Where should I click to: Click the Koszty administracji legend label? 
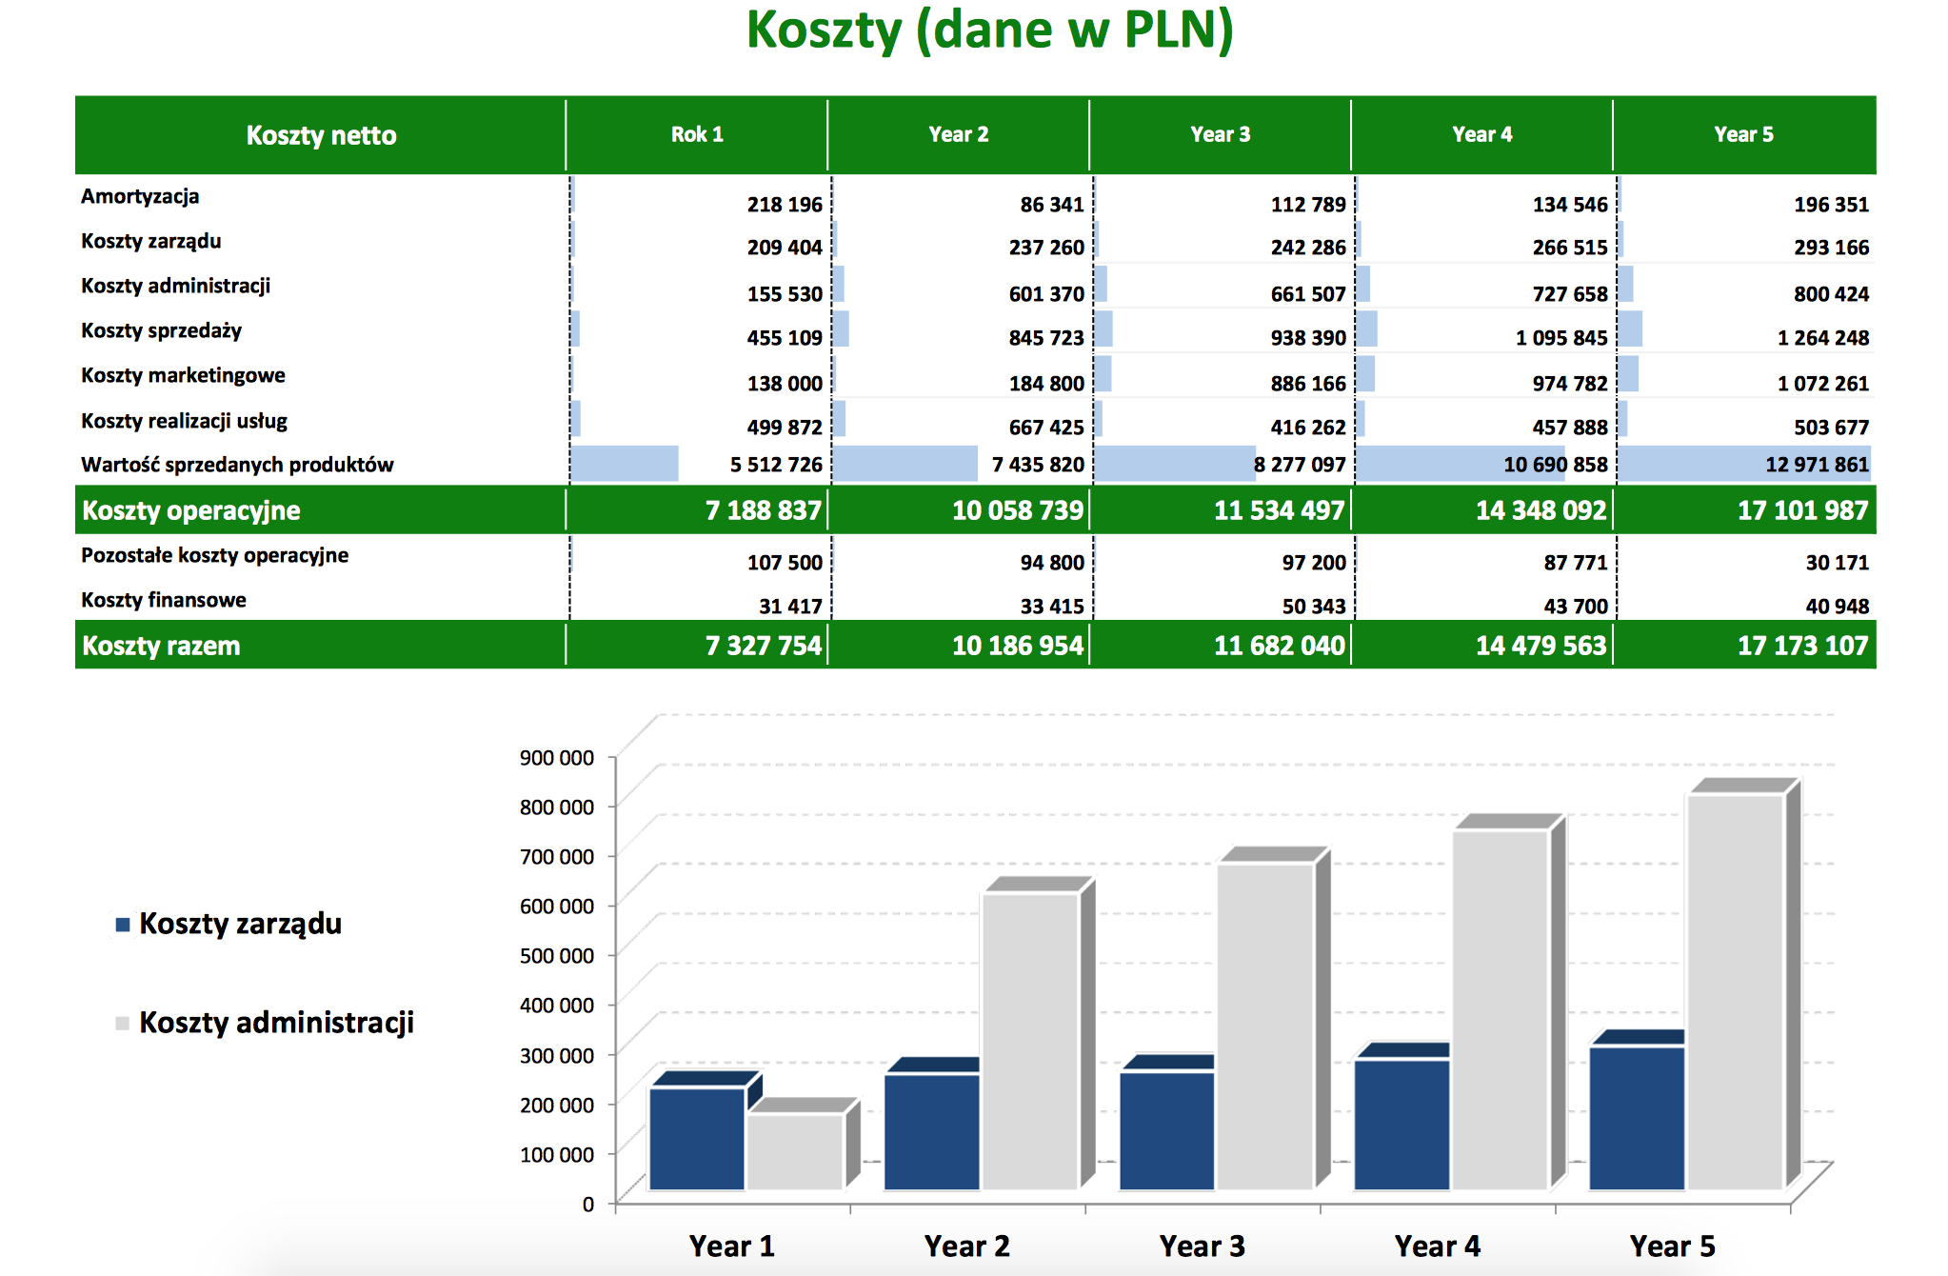pos(276,1023)
